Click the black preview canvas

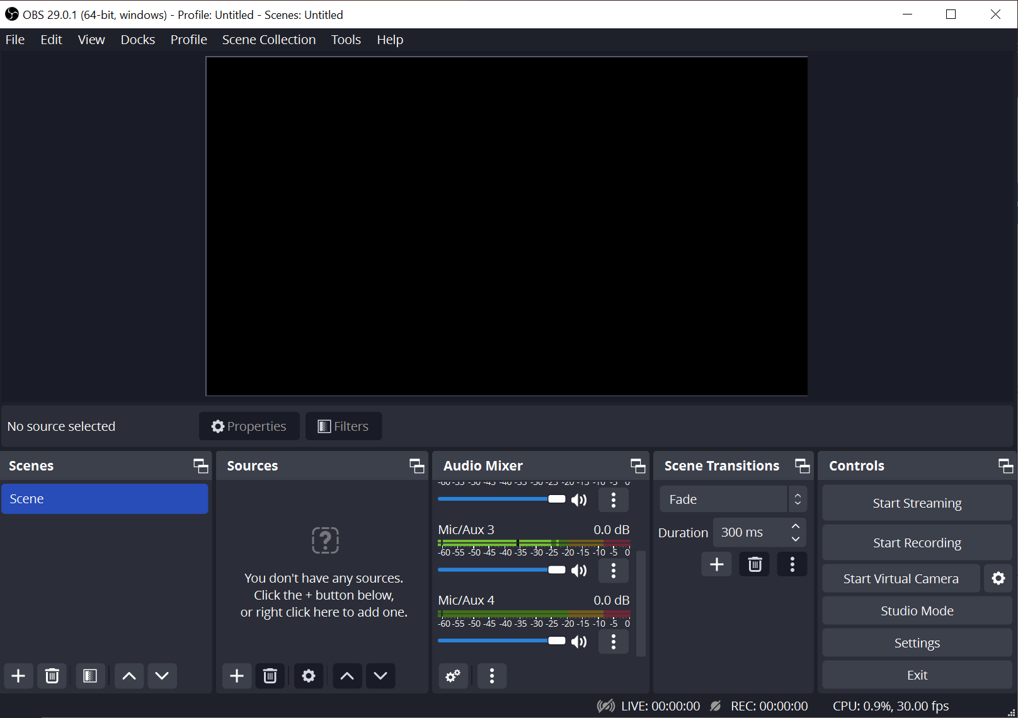pos(506,226)
